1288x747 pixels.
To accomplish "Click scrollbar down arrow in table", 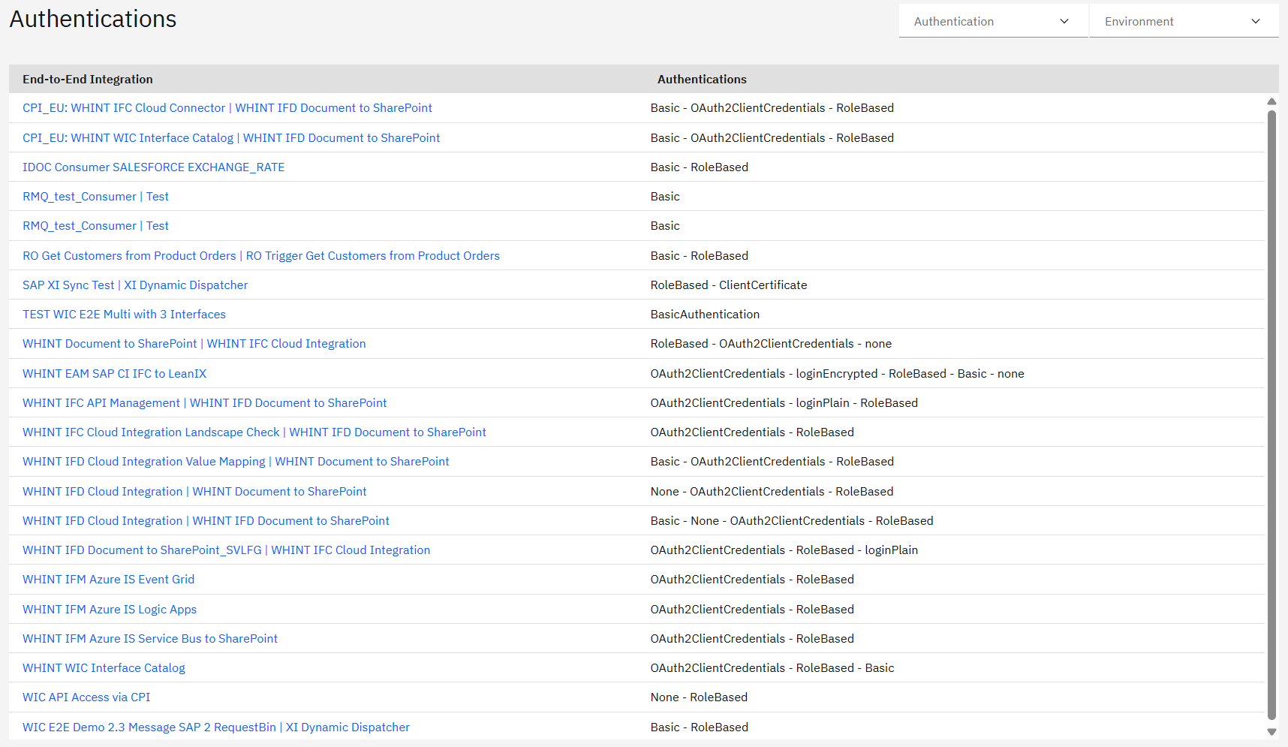I will [1271, 731].
